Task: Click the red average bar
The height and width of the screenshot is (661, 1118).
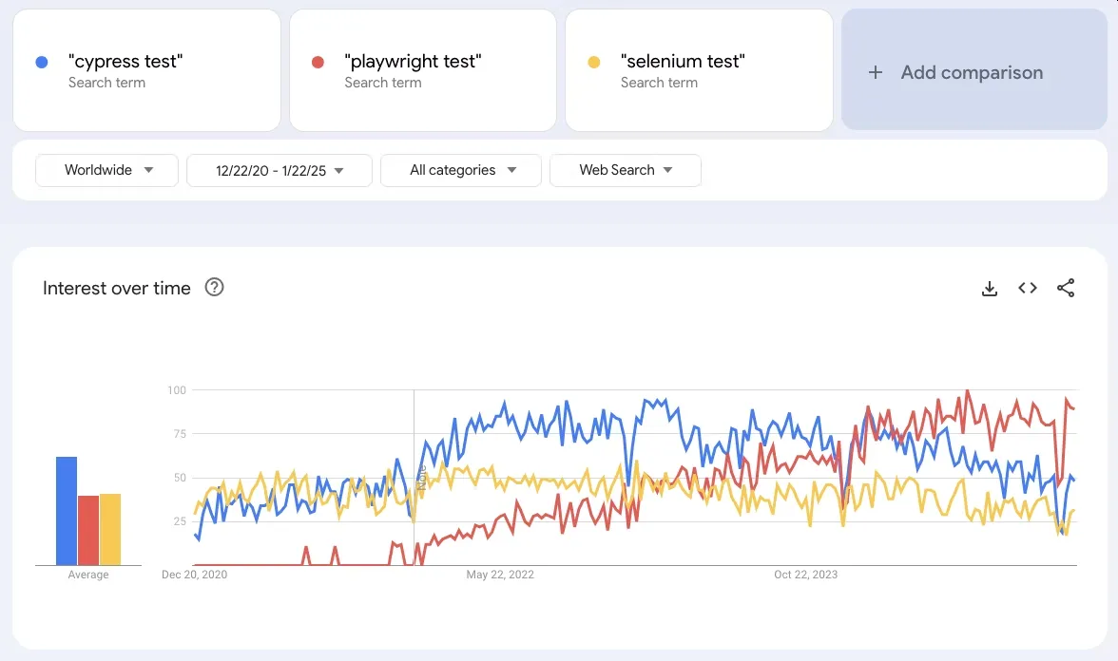Action: pos(88,531)
